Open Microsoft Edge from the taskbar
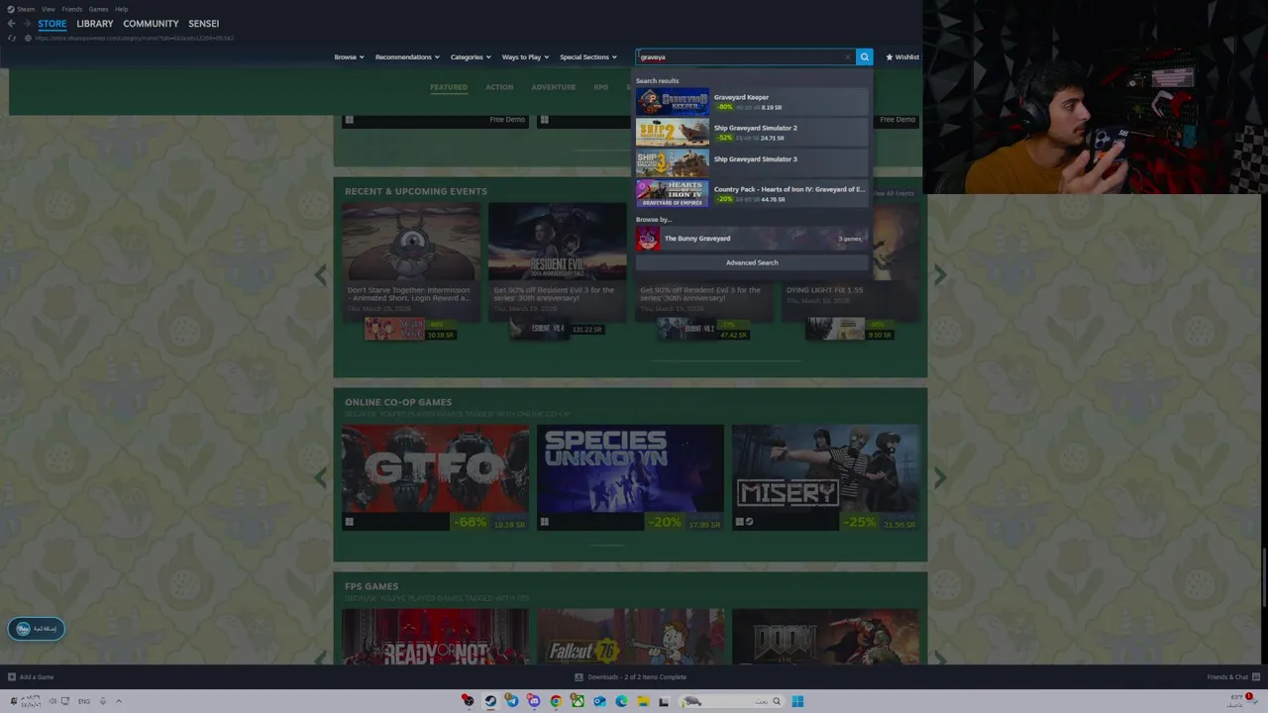Viewport: 1268px width, 713px height. 621,701
